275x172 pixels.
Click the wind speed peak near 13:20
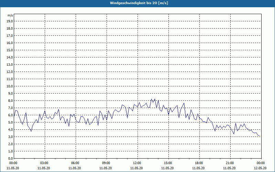pyautogui.click(x=151, y=99)
